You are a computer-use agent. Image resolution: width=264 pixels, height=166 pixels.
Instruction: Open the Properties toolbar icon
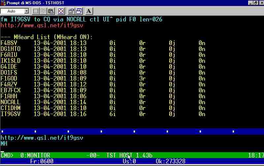(x=71, y=11)
